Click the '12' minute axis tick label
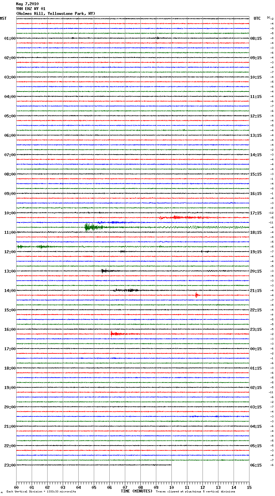 click(203, 487)
